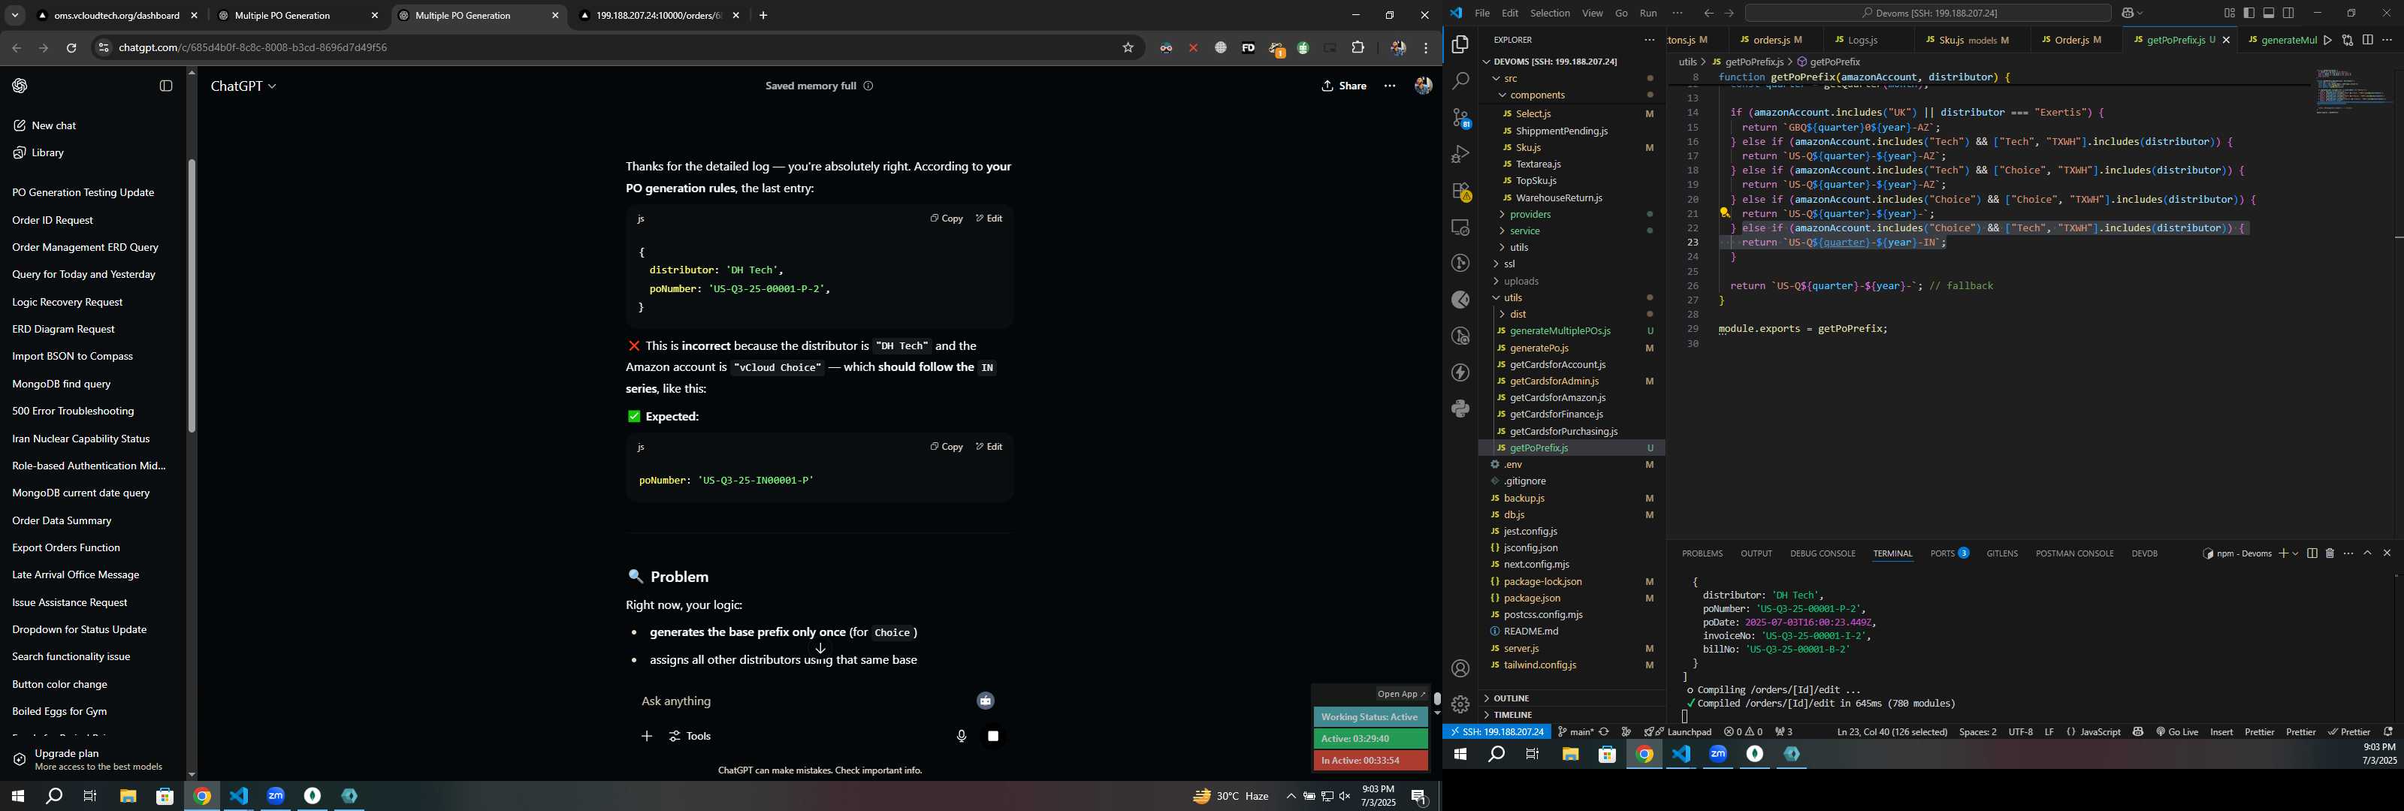Split the editor right

[2368, 40]
